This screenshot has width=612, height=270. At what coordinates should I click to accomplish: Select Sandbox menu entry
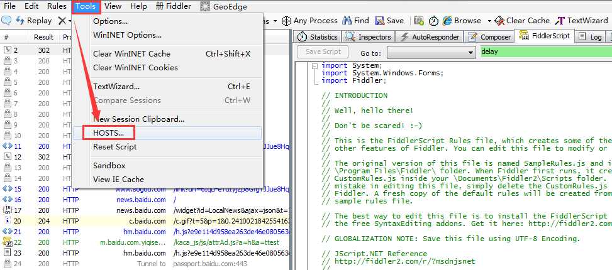tap(167, 166)
